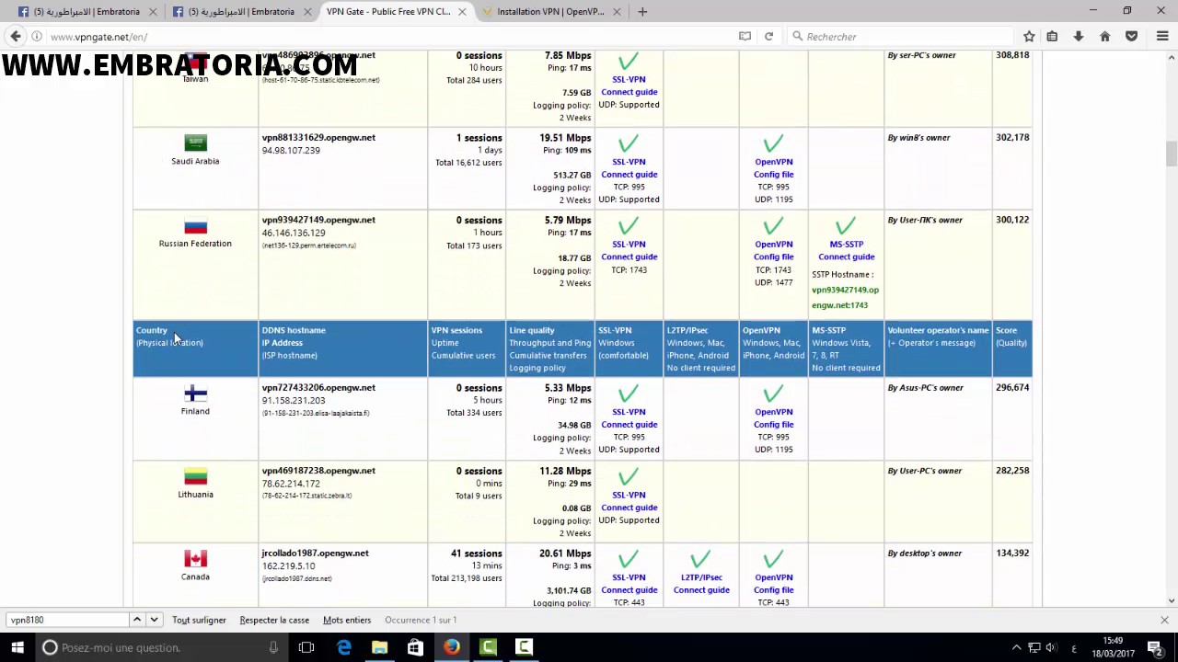Open OpenVPN Config file for Finland
This screenshot has width=1178, height=662.
[774, 418]
